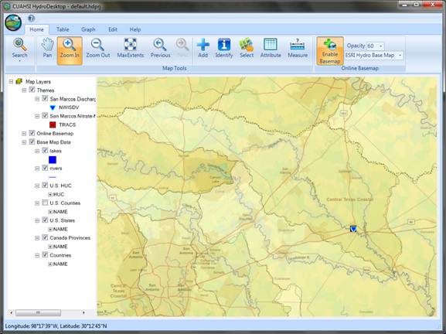Open the Help ribbon tab

click(x=135, y=29)
